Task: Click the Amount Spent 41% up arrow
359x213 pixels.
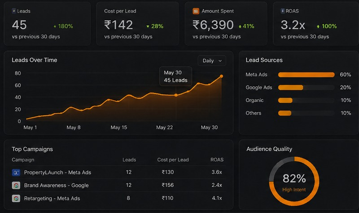Action: (x=240, y=26)
